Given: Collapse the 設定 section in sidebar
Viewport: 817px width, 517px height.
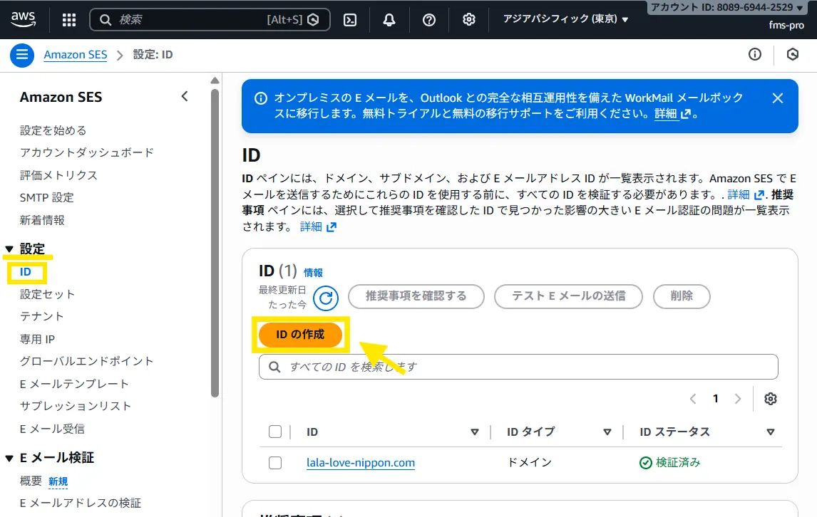Looking at the screenshot, I should 9,249.
